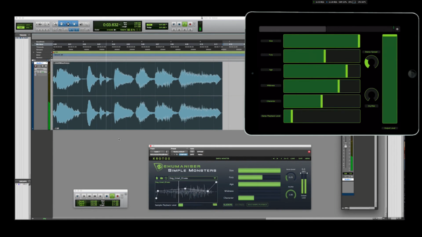Expand the Tempo ruler
422x237 pixels.
(x=34, y=52)
